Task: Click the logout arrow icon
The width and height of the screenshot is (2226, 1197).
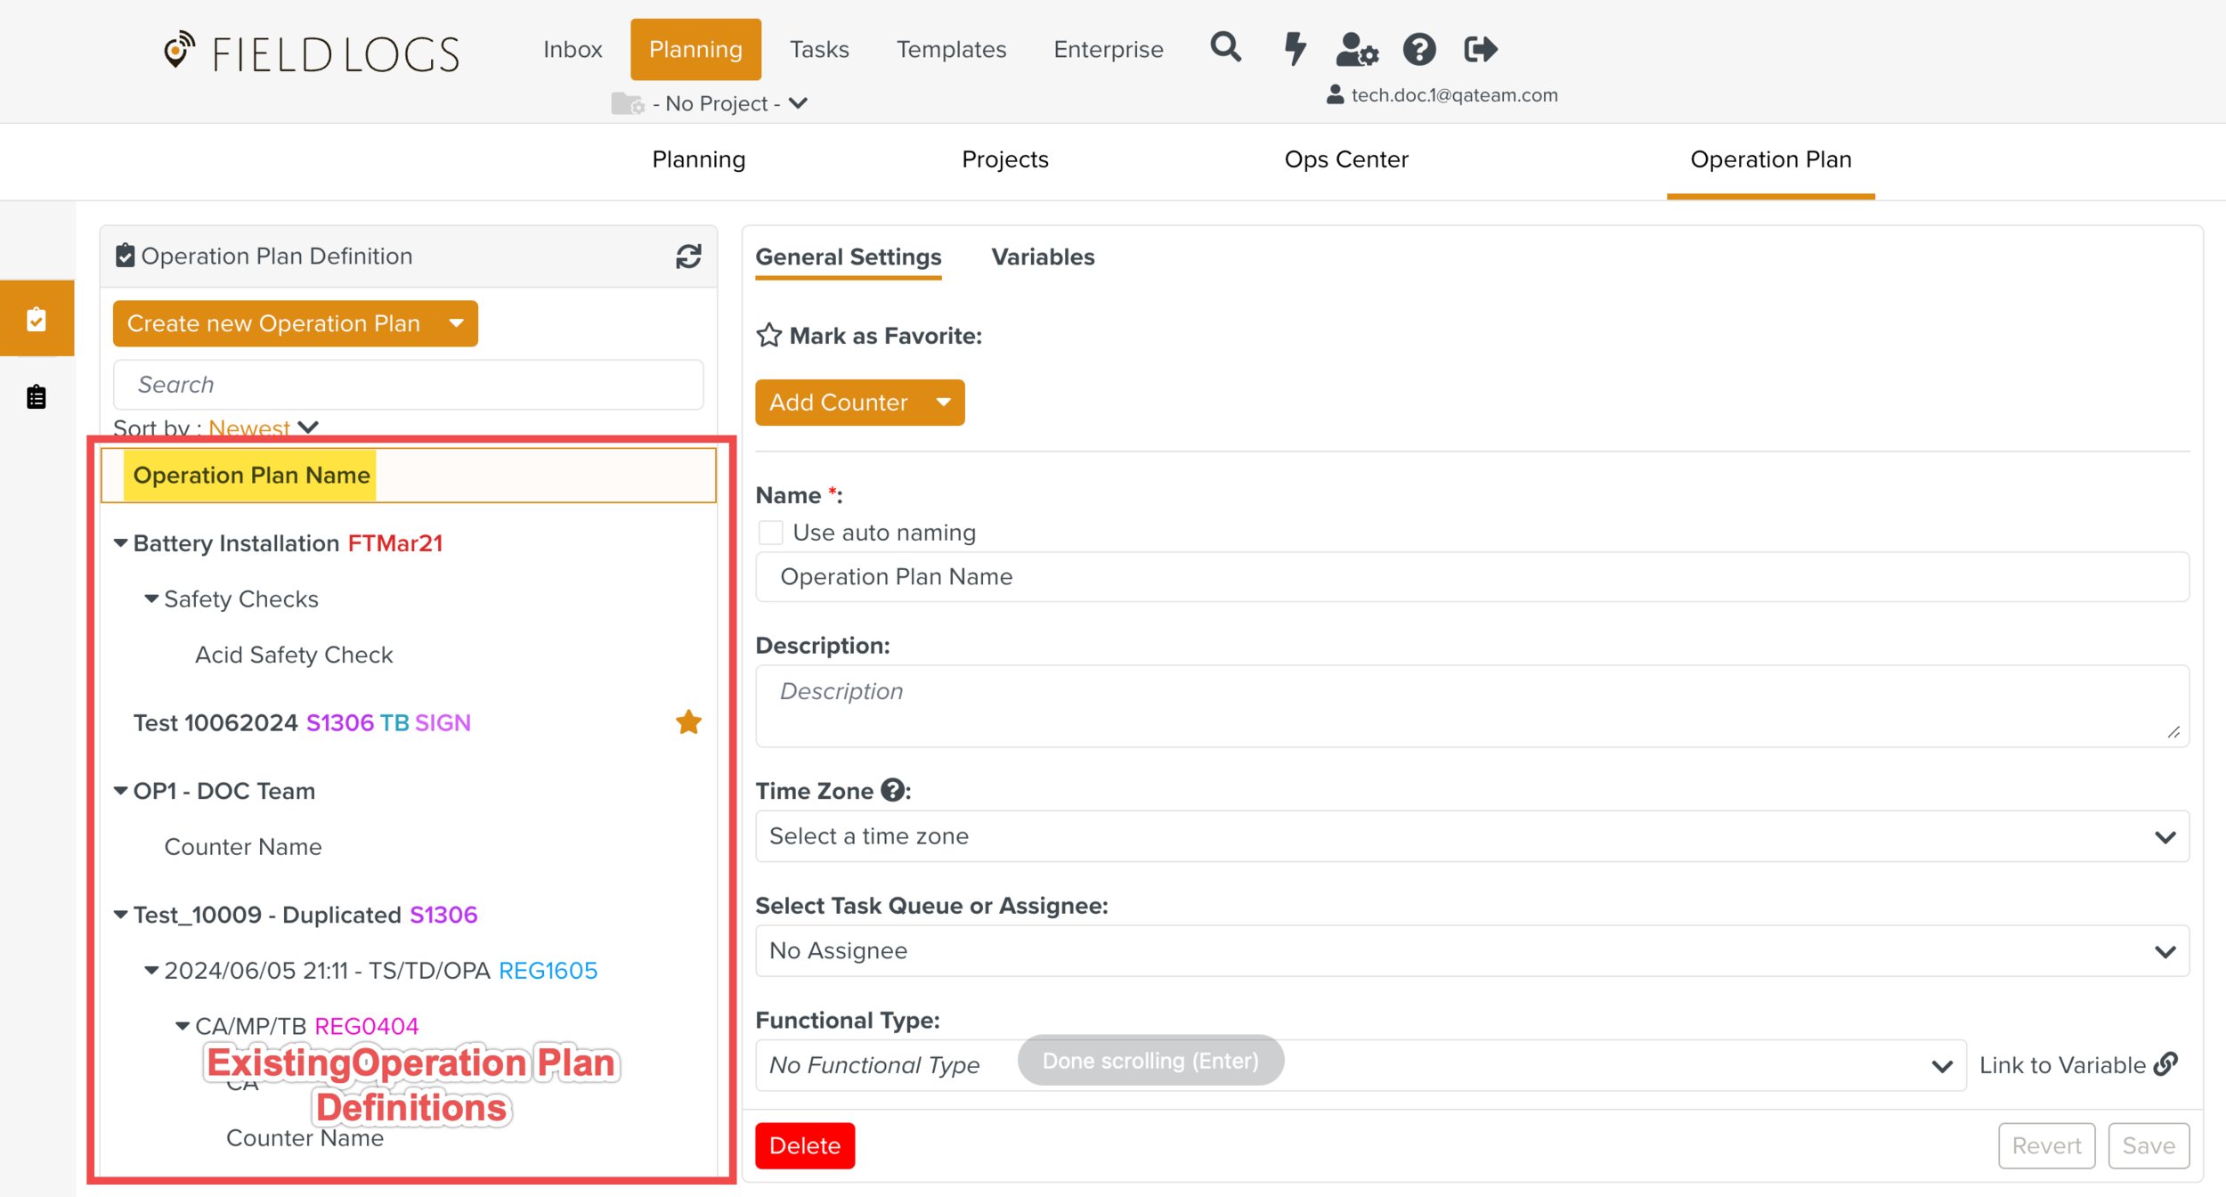Action: [1480, 49]
